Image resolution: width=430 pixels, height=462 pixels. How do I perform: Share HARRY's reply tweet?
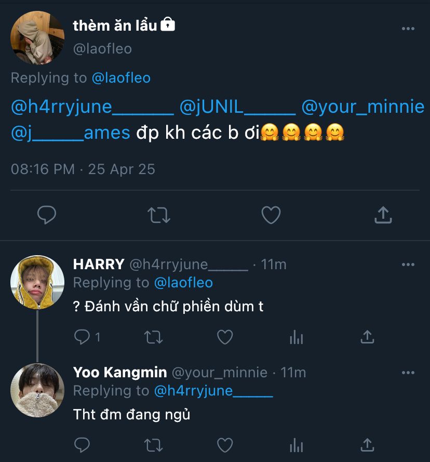(367, 337)
